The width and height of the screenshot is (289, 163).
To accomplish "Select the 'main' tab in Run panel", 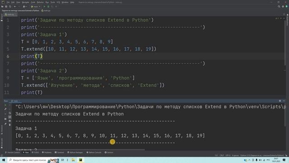I will tap(15, 101).
